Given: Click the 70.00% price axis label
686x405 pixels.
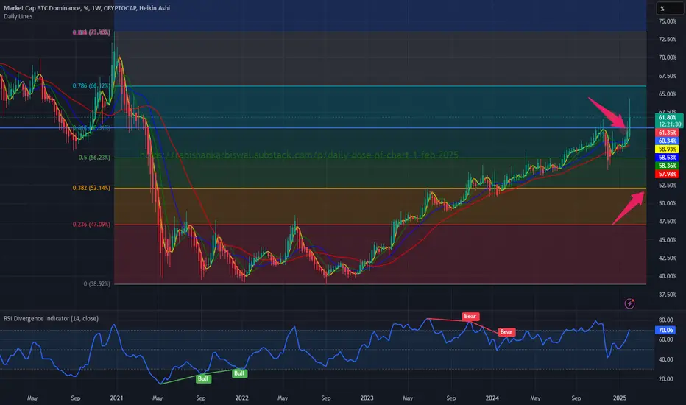Looking at the screenshot, I should 668,57.
